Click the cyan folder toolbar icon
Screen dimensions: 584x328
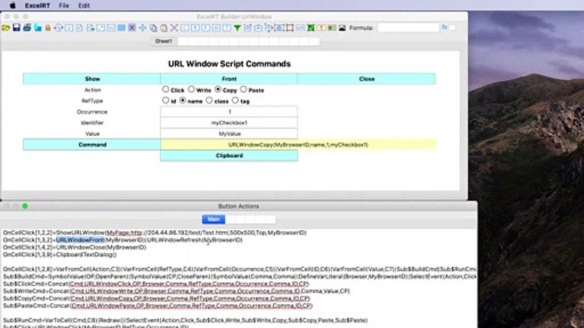(x=37, y=28)
